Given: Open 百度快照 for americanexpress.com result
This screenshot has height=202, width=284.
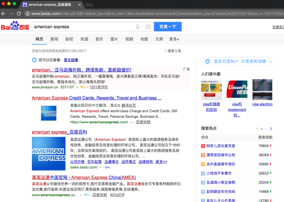Looking at the screenshot, I should (143, 122).
